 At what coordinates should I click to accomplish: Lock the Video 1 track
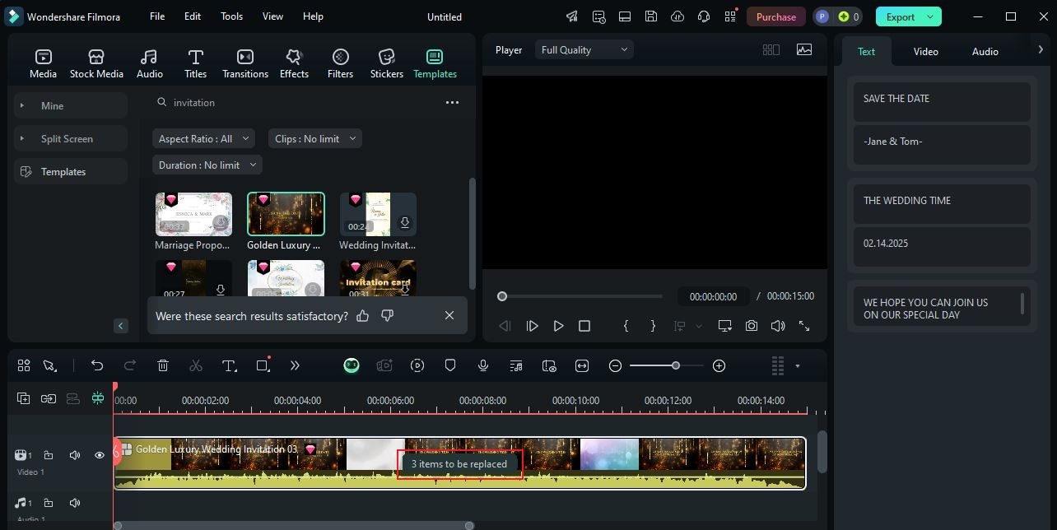[49, 455]
